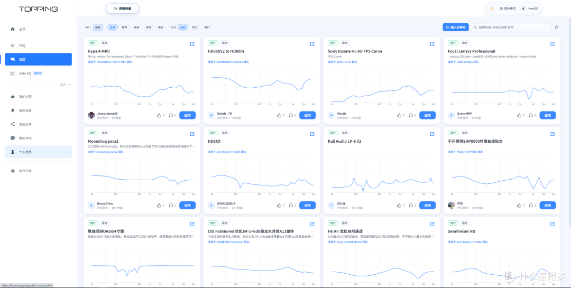Screen dimensions: 571x288
Task: Open external link icon on Sennheiser HD card
Action: click(x=552, y=224)
